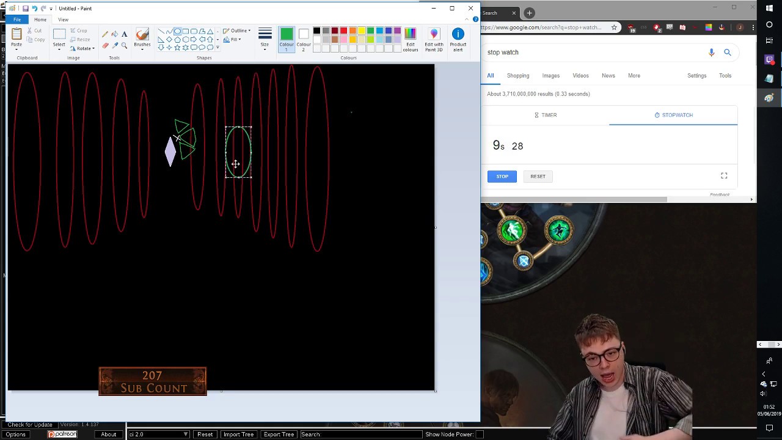Click the Twitch icon in the taskbar
The width and height of the screenshot is (782, 440).
coord(769,60)
